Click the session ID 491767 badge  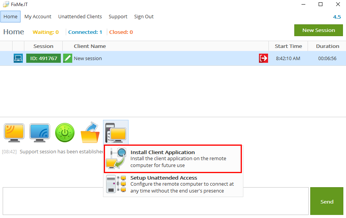43,58
